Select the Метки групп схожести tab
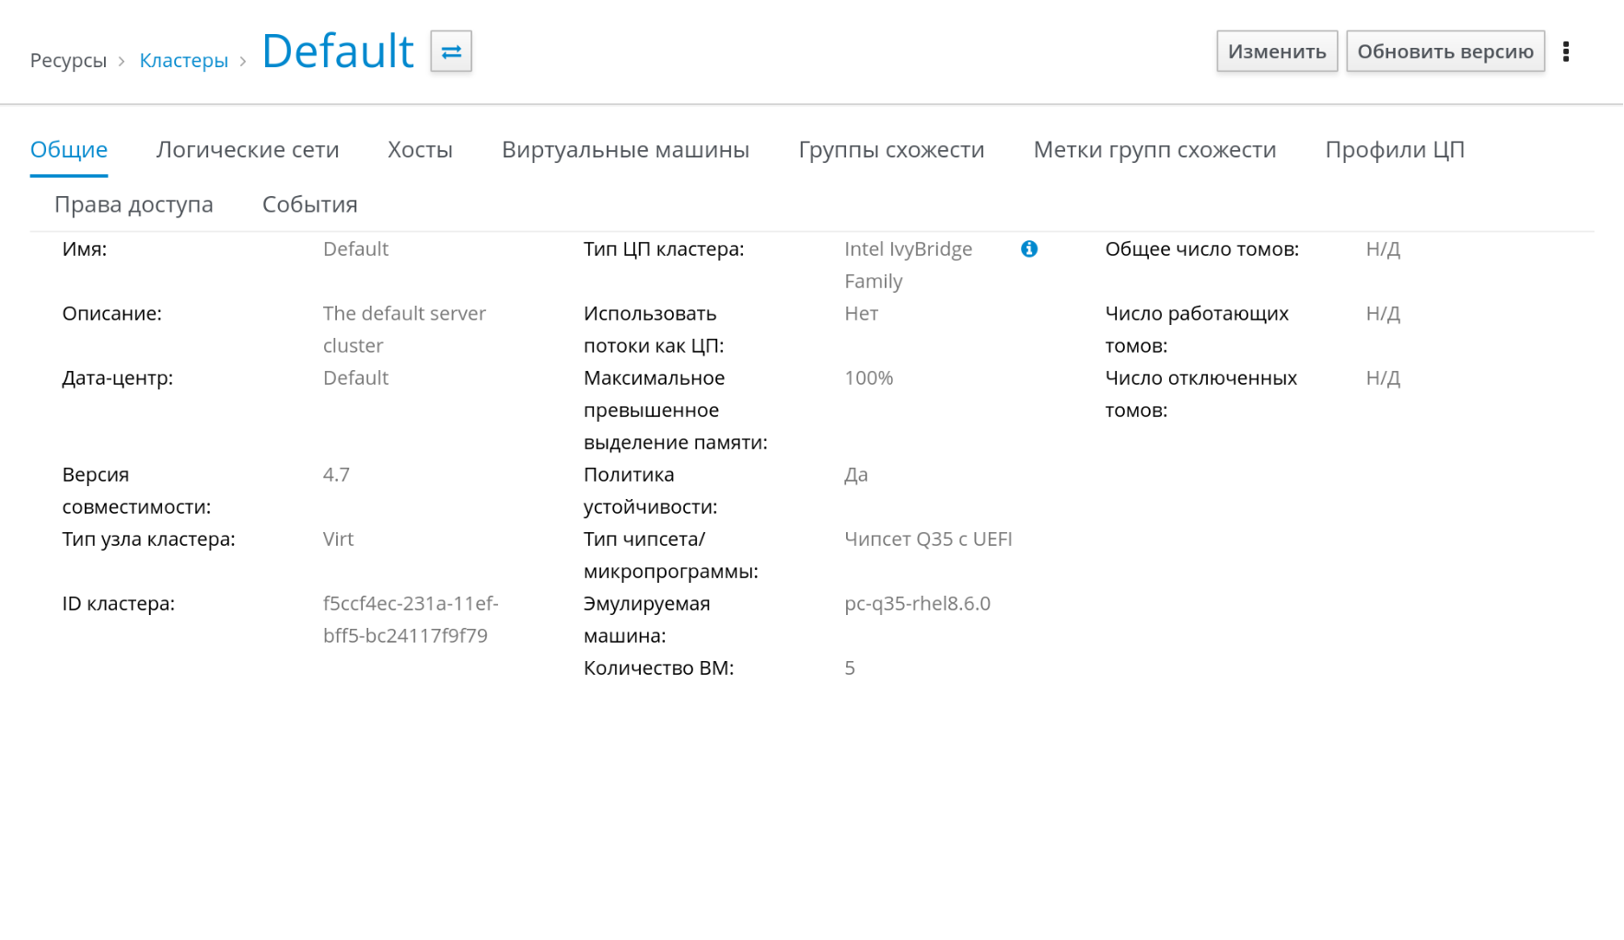The width and height of the screenshot is (1624, 940). click(1154, 150)
